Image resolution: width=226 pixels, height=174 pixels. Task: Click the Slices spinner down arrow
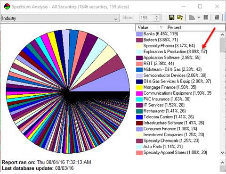click(x=156, y=19)
